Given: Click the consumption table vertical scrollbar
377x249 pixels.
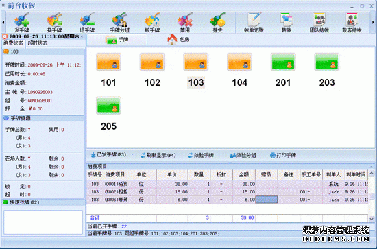Looking at the screenshot, I should (372, 195).
